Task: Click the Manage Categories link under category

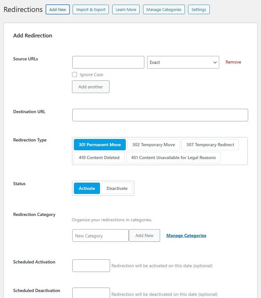Action: click(186, 235)
